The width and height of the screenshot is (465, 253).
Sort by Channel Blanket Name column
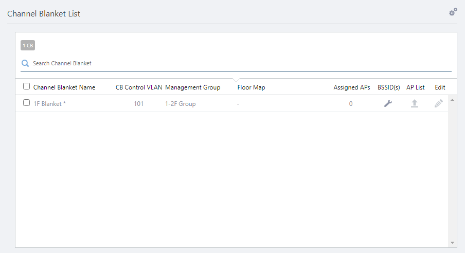tap(64, 87)
